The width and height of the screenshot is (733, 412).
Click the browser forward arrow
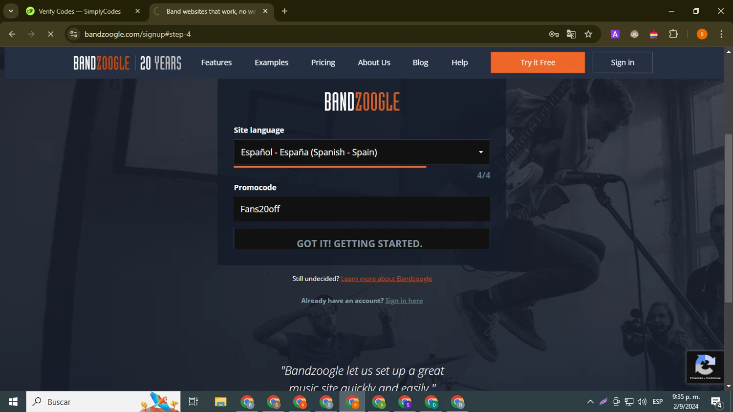coord(31,34)
